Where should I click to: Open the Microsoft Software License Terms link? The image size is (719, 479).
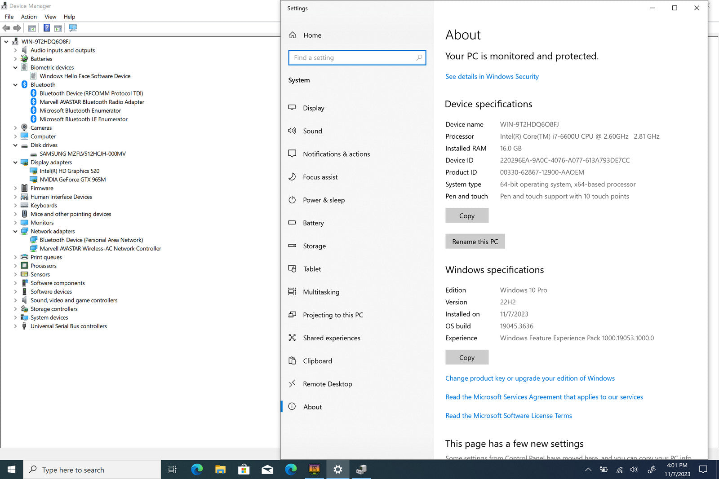(x=509, y=416)
